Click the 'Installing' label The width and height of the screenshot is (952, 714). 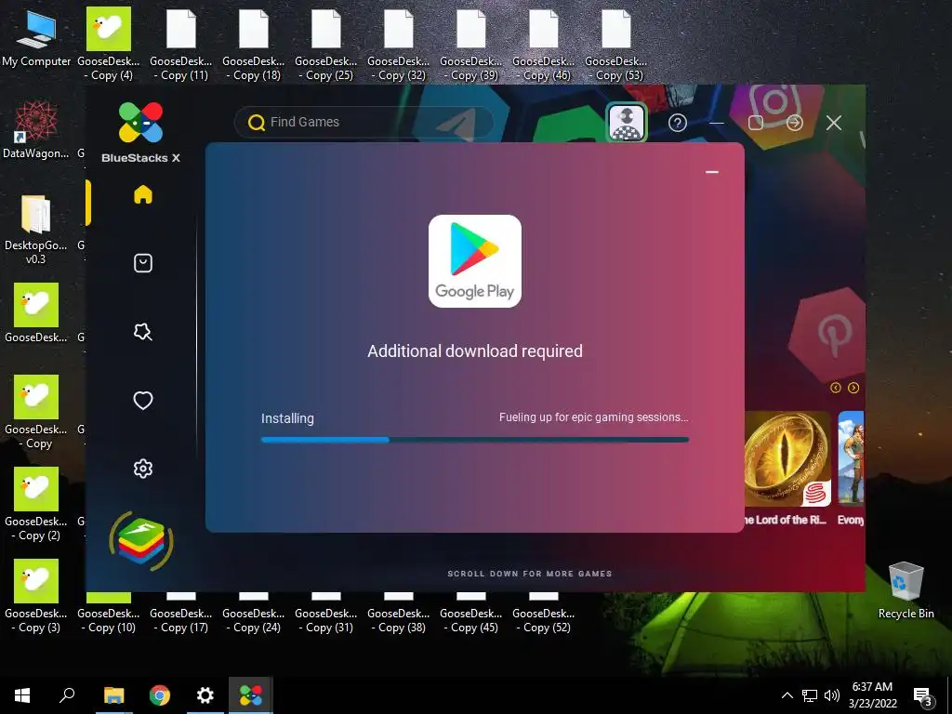pyautogui.click(x=287, y=418)
